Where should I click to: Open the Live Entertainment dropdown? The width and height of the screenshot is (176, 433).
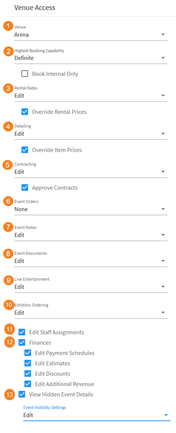click(91, 287)
